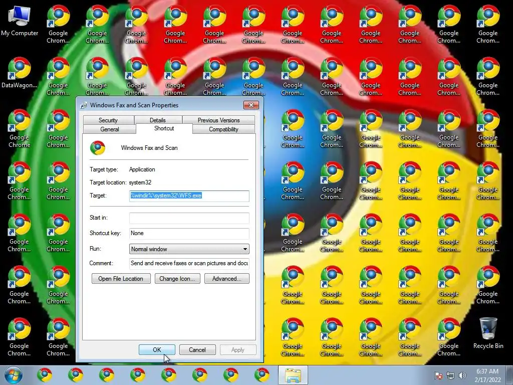Click the greyed Apply button

(238, 349)
